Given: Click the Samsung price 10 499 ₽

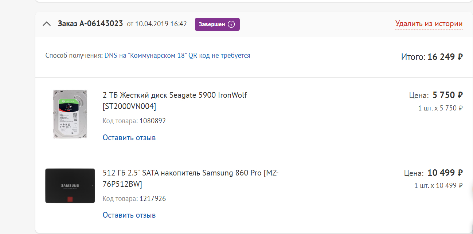Looking at the screenshot, I should coord(445,173).
